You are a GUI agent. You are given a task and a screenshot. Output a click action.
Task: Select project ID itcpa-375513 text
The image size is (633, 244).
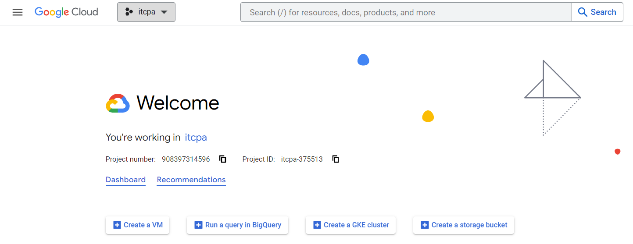(x=302, y=159)
